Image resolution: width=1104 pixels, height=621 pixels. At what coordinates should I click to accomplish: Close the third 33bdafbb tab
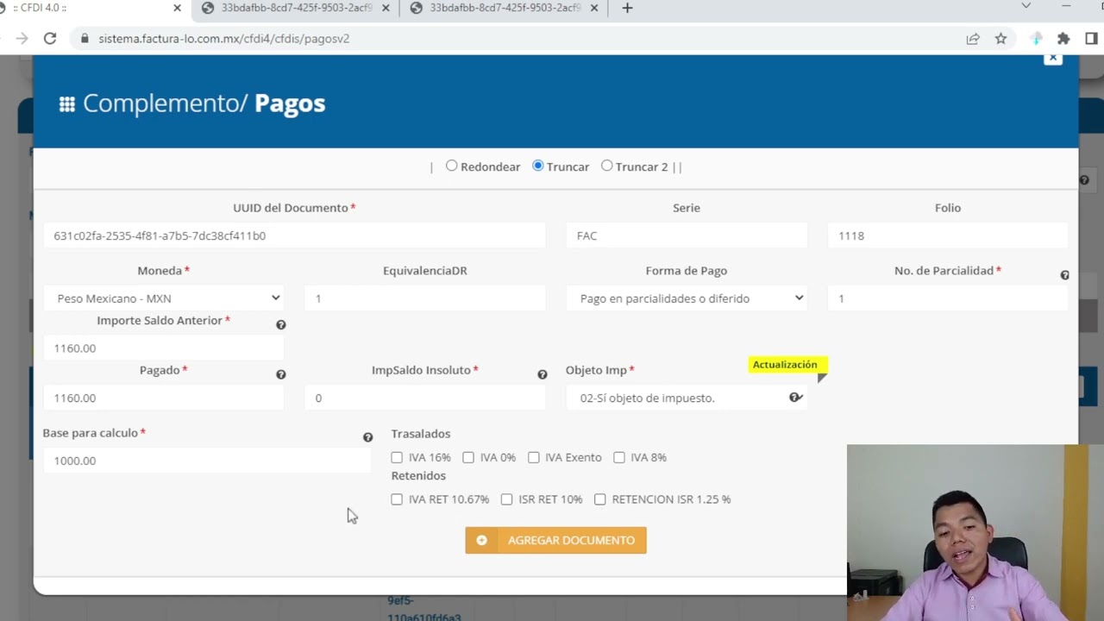click(x=593, y=8)
